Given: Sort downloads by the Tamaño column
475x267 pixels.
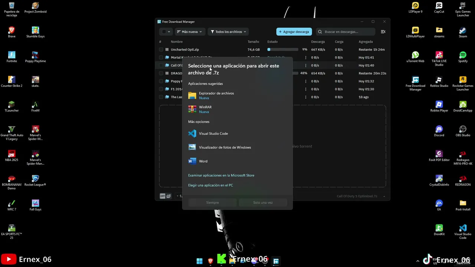Looking at the screenshot, I should [253, 42].
